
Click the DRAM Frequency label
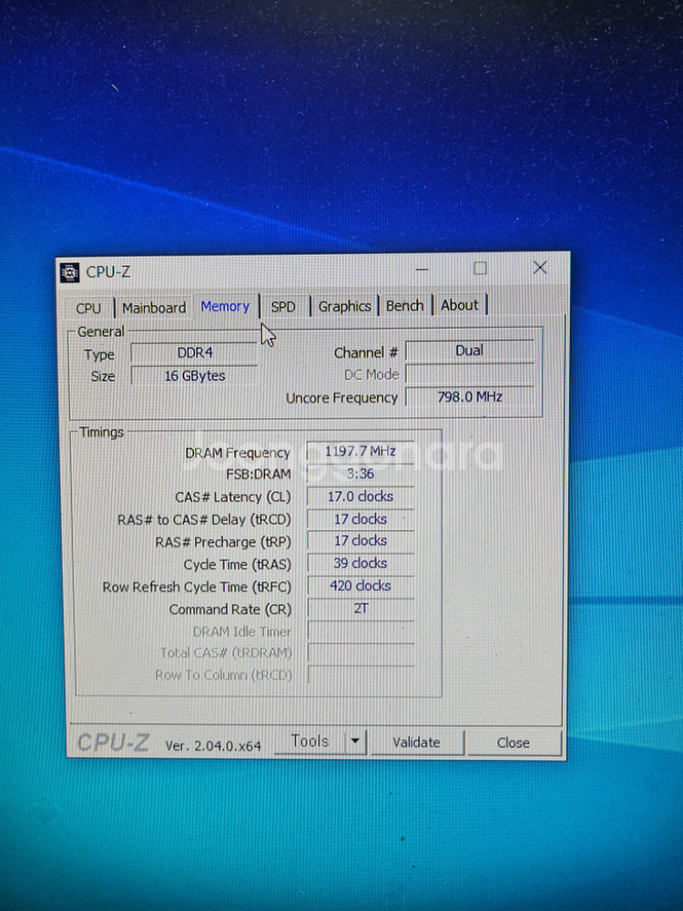click(238, 453)
